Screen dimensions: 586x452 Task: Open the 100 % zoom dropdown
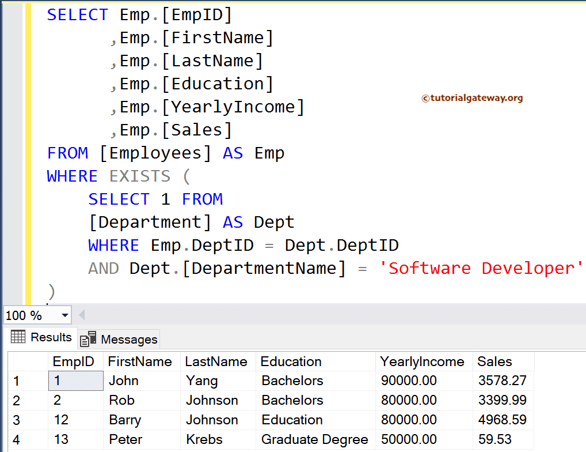(x=64, y=315)
